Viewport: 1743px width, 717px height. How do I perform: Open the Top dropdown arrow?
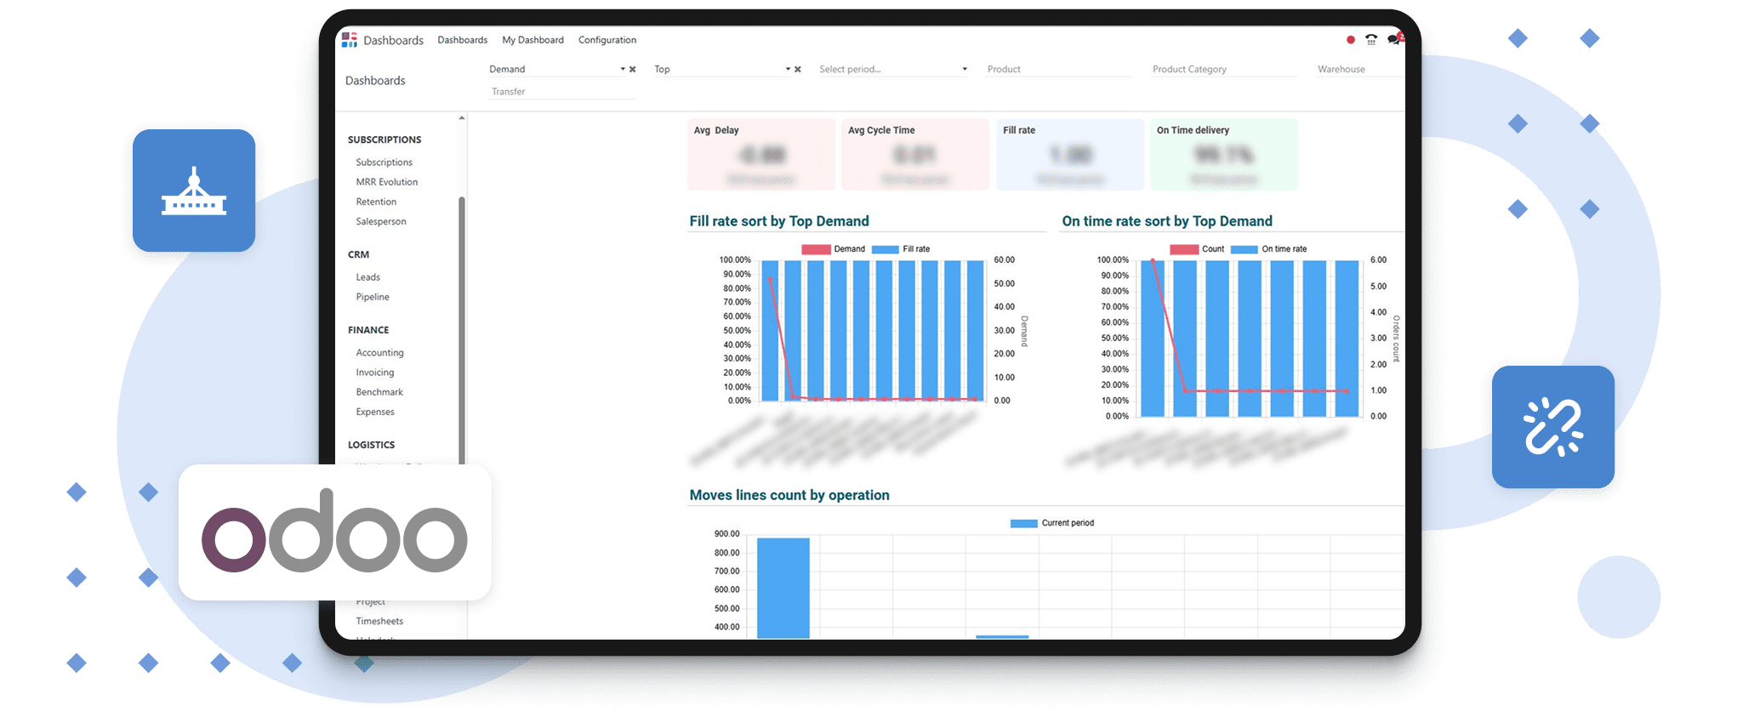click(788, 70)
